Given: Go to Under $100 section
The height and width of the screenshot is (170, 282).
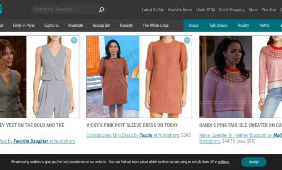Looking at the screenshot, I should point(205,10).
